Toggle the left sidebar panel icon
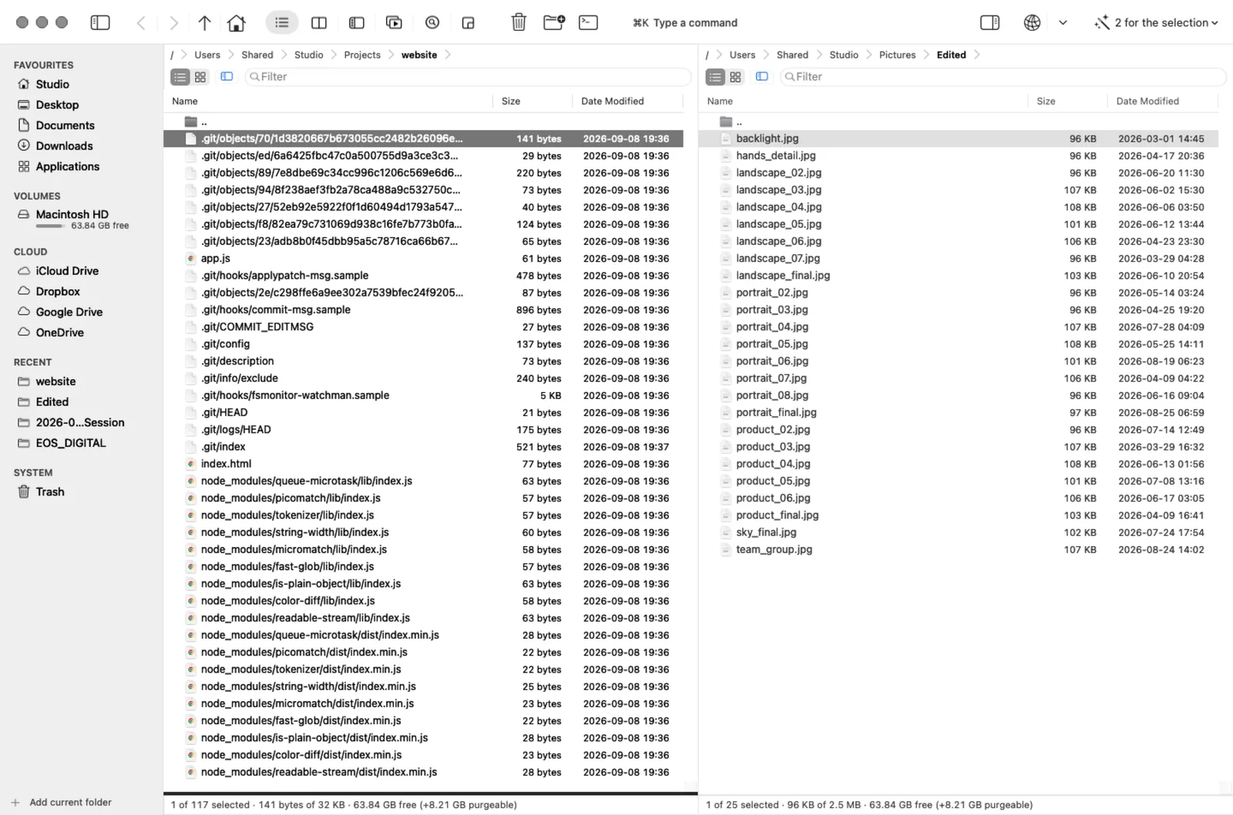 point(100,22)
